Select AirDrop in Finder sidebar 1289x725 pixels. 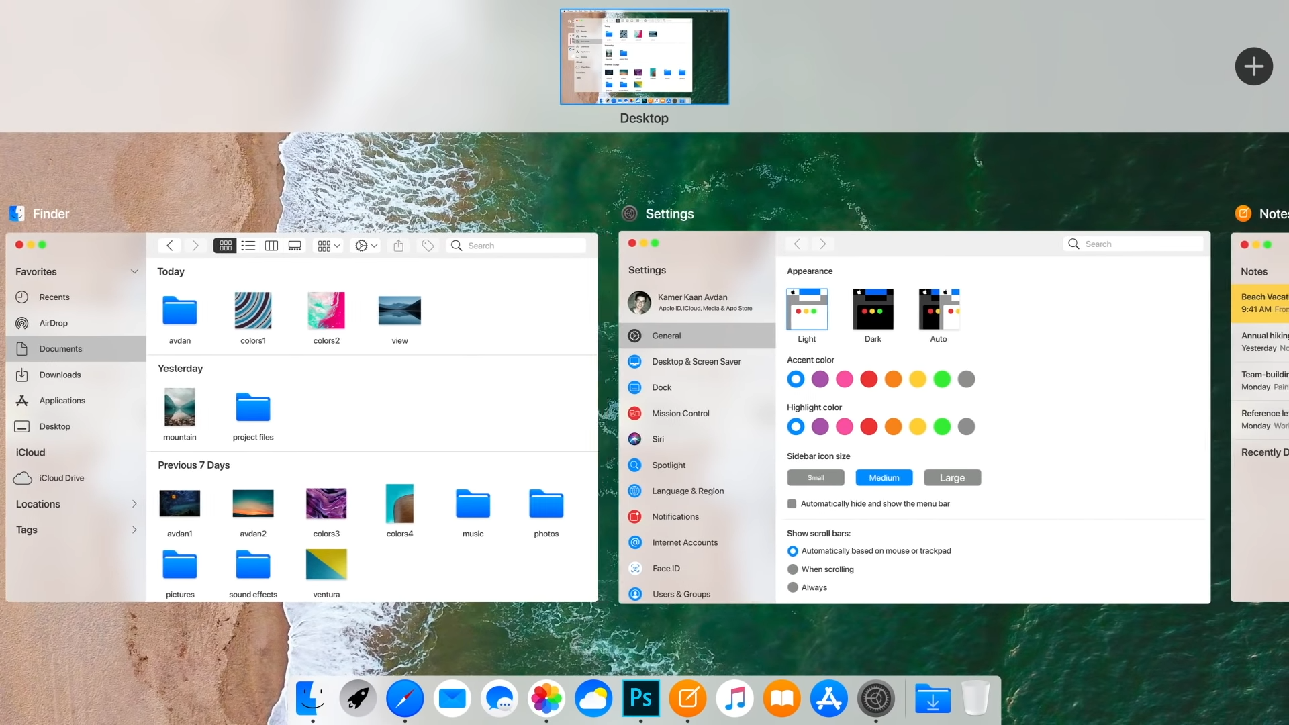76,323
